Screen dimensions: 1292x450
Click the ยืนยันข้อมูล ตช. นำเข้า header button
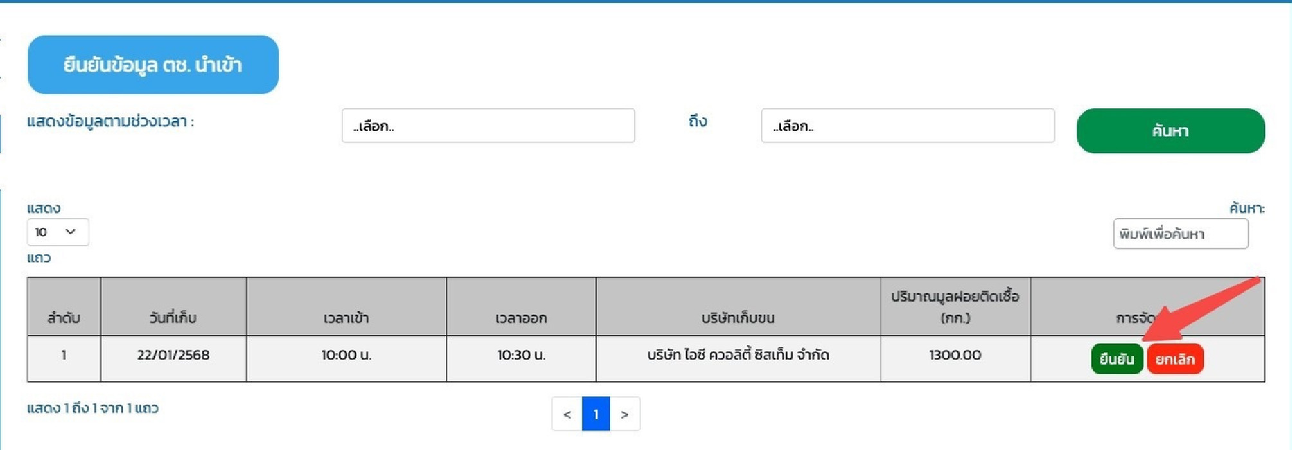[153, 65]
